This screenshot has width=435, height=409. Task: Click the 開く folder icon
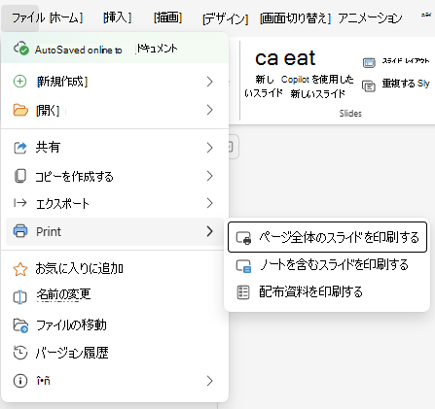[20, 110]
